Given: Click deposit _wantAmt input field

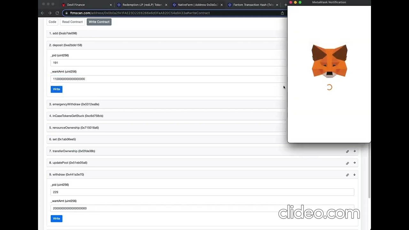Looking at the screenshot, I should [168, 79].
